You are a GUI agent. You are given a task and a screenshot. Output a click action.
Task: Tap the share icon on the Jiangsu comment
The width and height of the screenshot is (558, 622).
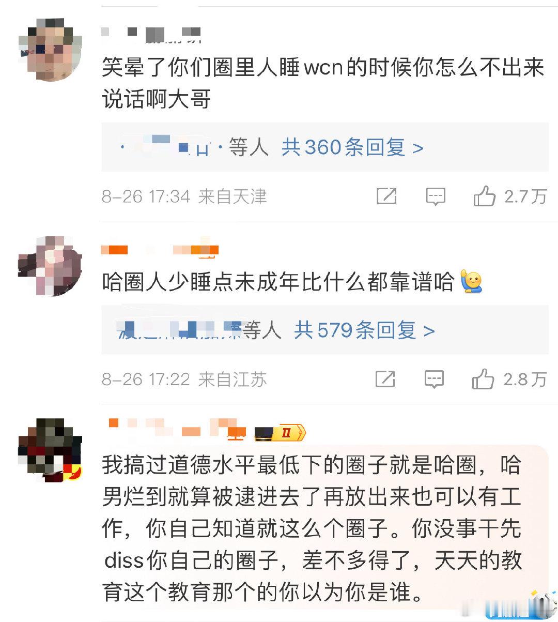(x=385, y=380)
